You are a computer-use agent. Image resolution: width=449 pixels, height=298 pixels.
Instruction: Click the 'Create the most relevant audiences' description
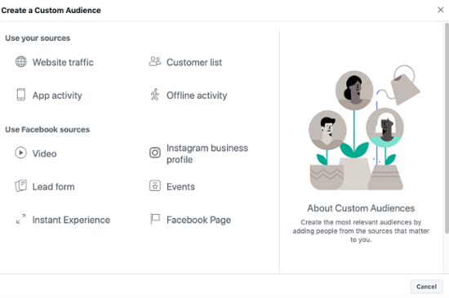361,231
